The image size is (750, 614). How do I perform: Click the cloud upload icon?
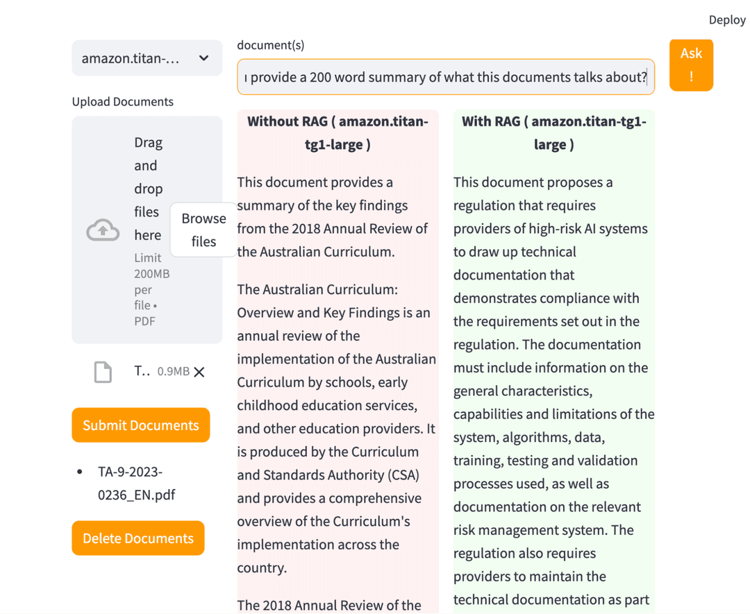pos(103,230)
